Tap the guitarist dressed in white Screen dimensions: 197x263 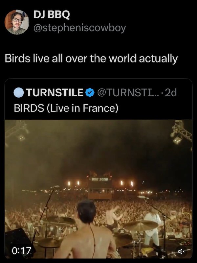tap(153, 227)
